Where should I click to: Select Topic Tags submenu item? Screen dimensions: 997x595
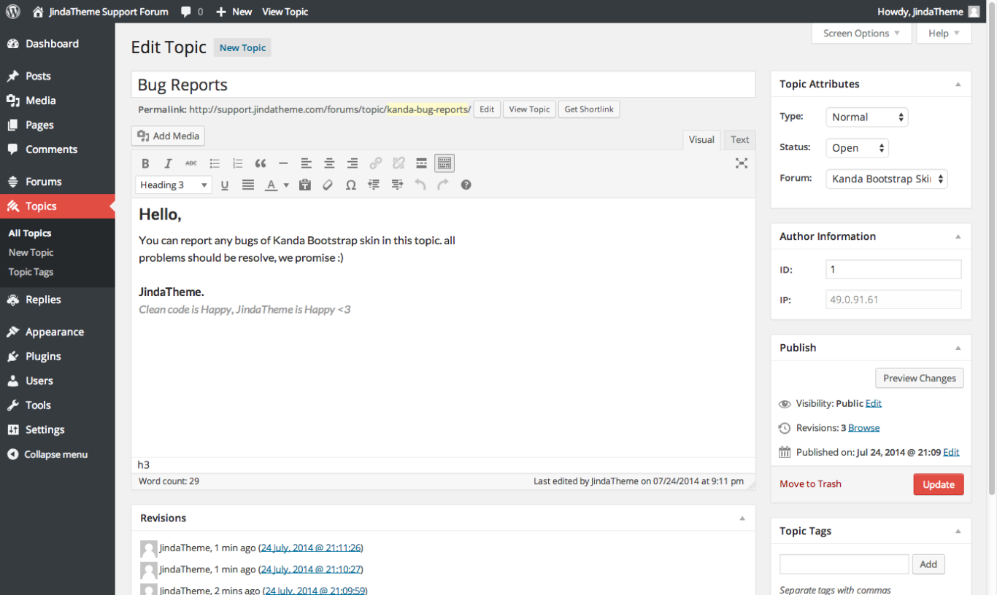click(x=31, y=272)
